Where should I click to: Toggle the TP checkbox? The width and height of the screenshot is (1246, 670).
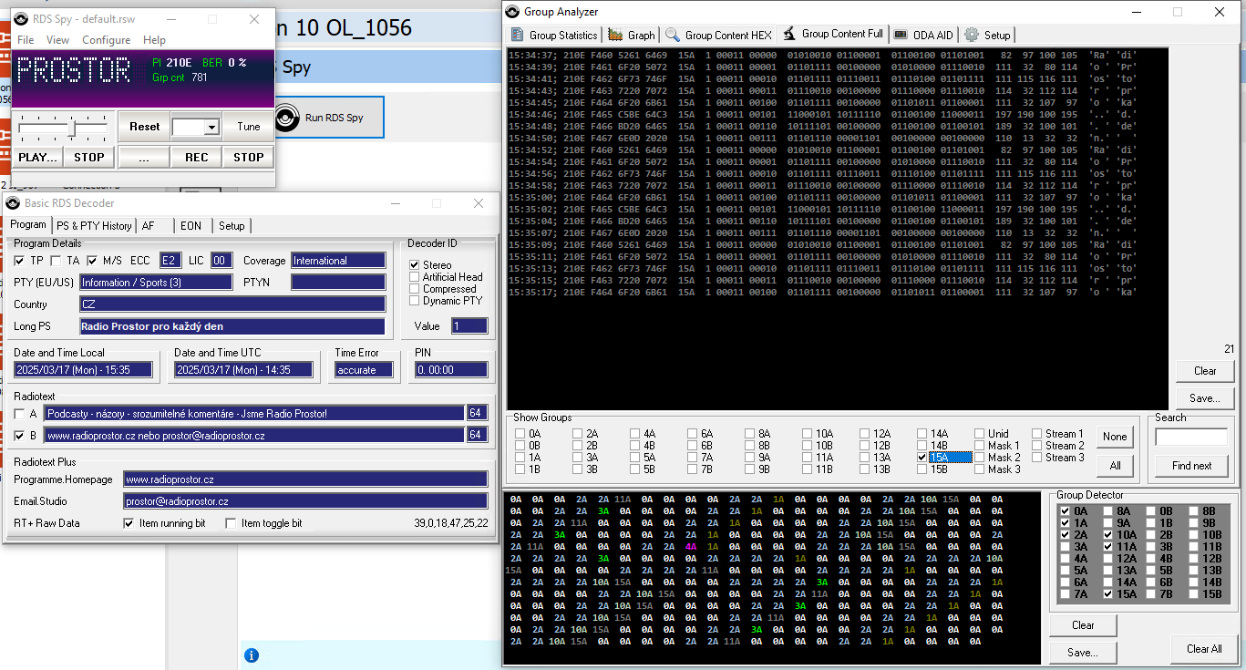point(20,261)
